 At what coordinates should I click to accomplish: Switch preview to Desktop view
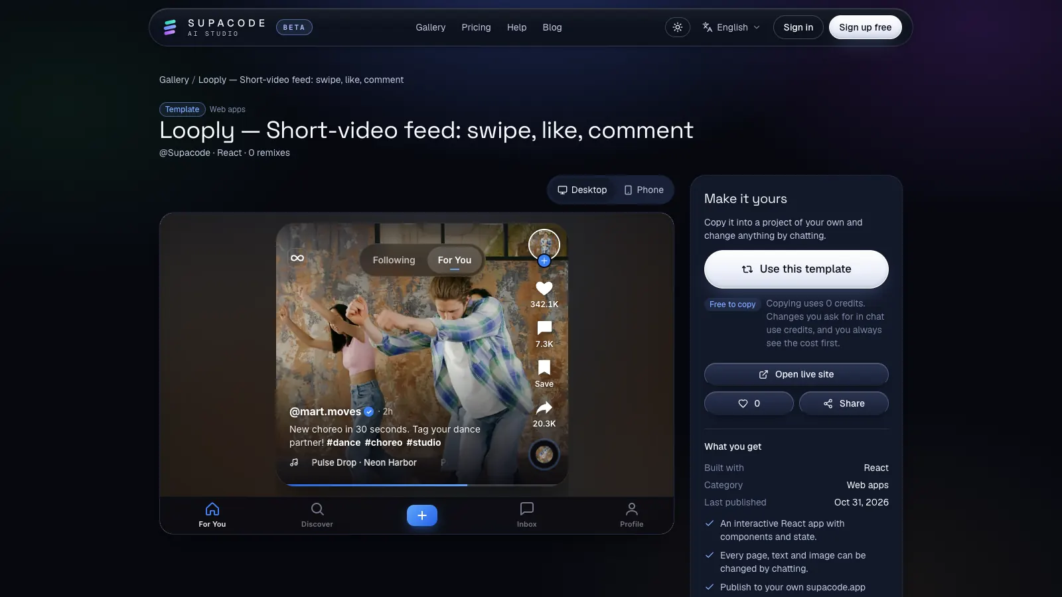pyautogui.click(x=582, y=190)
